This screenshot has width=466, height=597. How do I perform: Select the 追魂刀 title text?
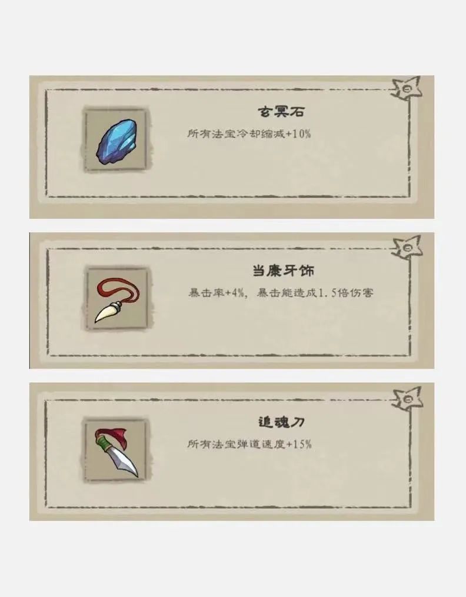281,422
